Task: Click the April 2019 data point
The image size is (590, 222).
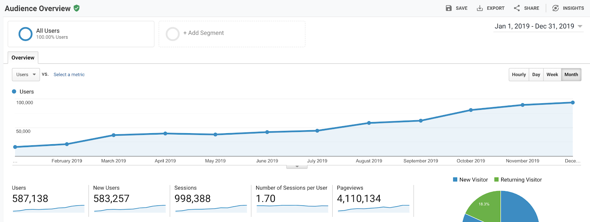Action: pos(165,133)
